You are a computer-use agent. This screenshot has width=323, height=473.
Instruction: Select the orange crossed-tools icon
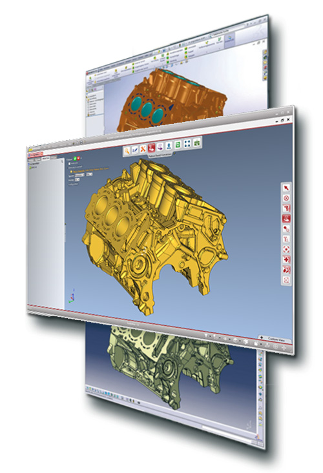[143, 148]
